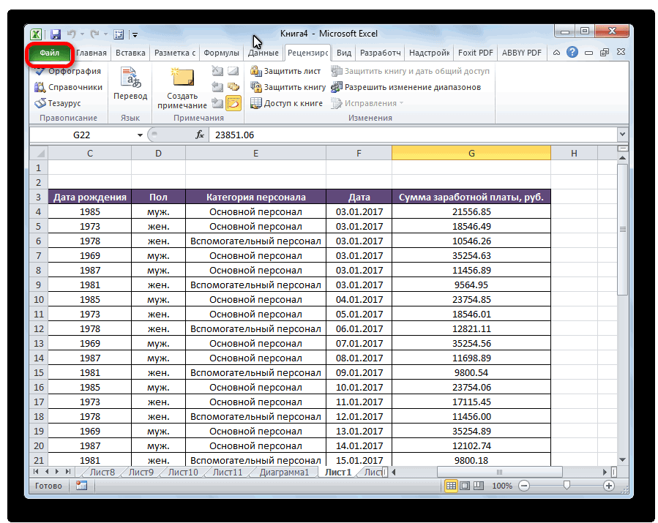Click Разрешить изменение диапазонов
658x523 pixels.
pyautogui.click(x=405, y=87)
